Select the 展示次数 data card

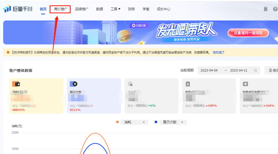tap(94, 96)
